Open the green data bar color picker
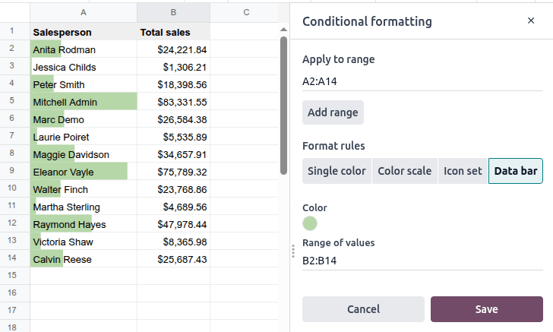This screenshot has width=553, height=332. click(310, 223)
